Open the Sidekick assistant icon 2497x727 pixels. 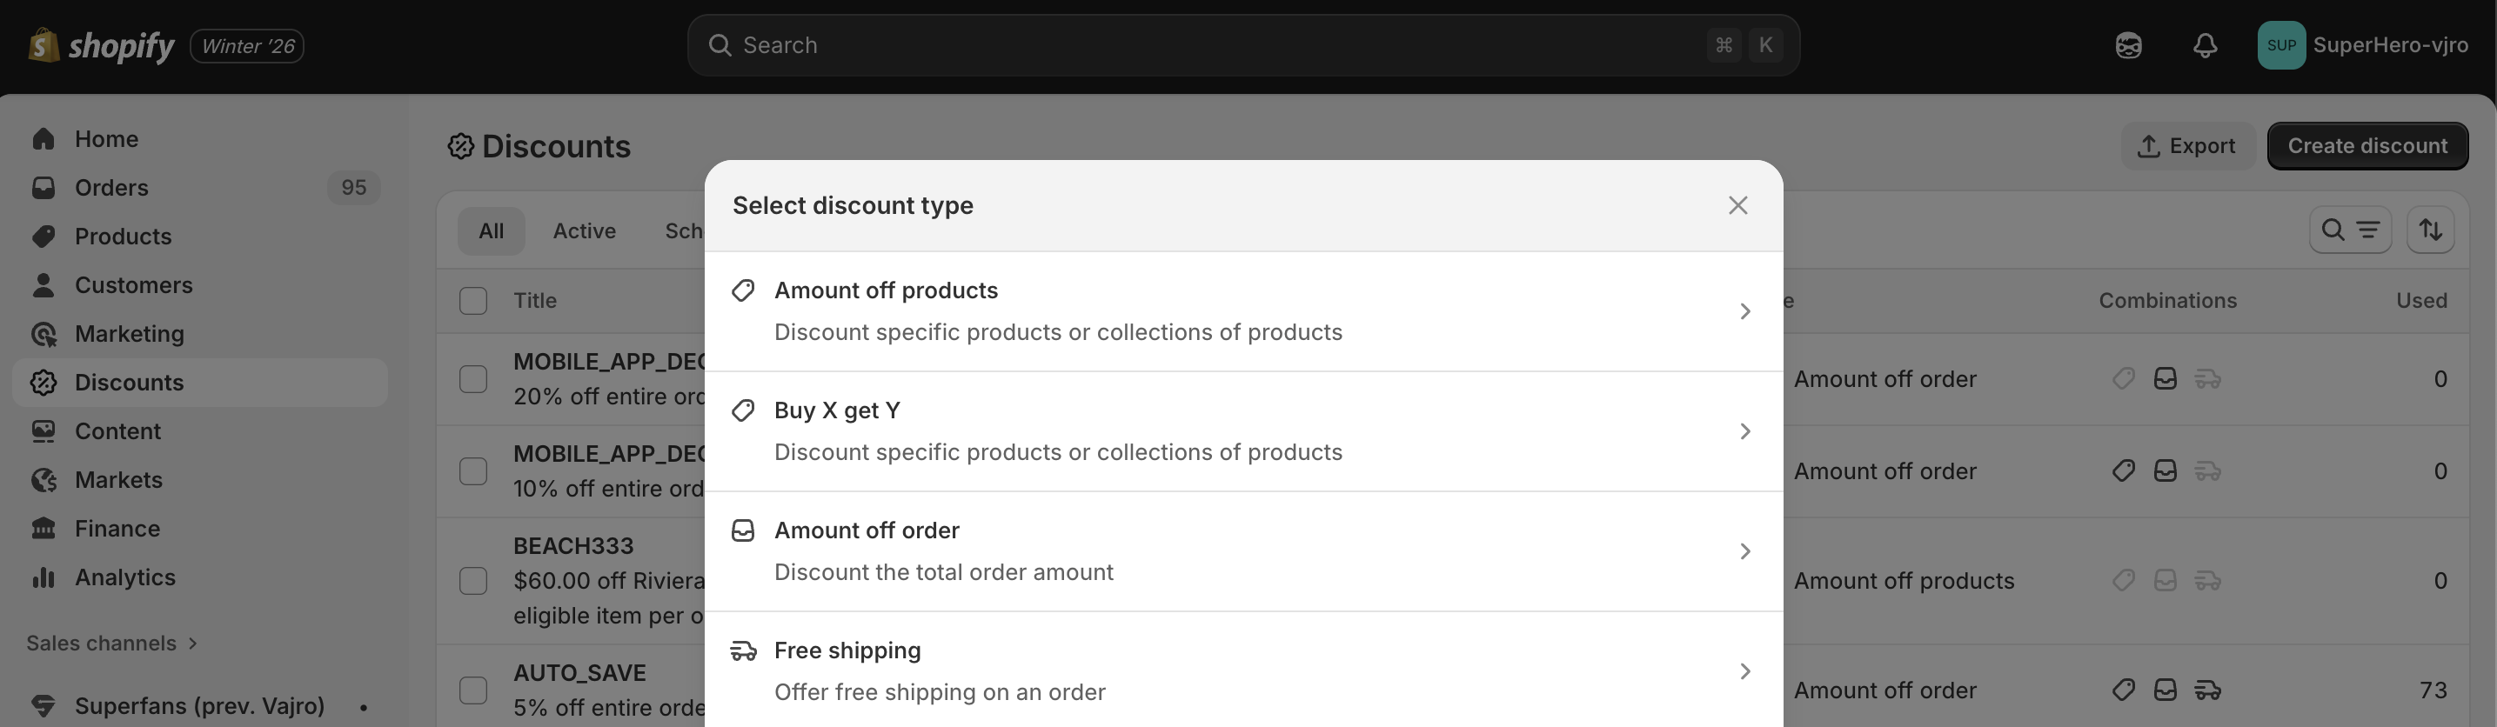pyautogui.click(x=2129, y=45)
